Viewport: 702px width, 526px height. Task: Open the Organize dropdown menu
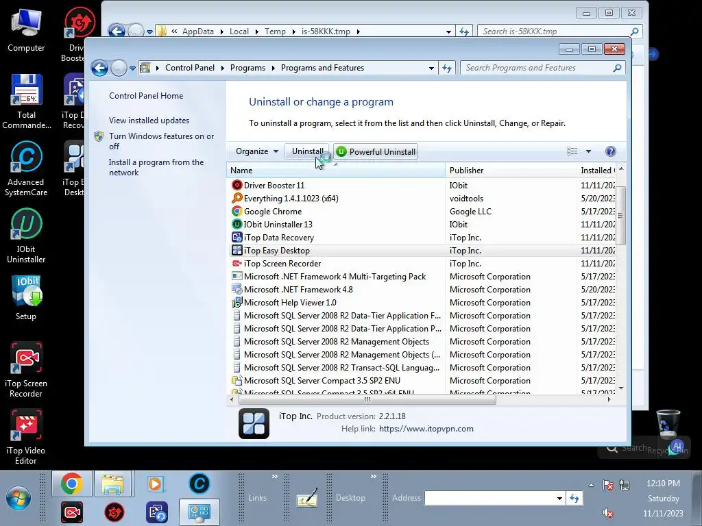click(257, 151)
